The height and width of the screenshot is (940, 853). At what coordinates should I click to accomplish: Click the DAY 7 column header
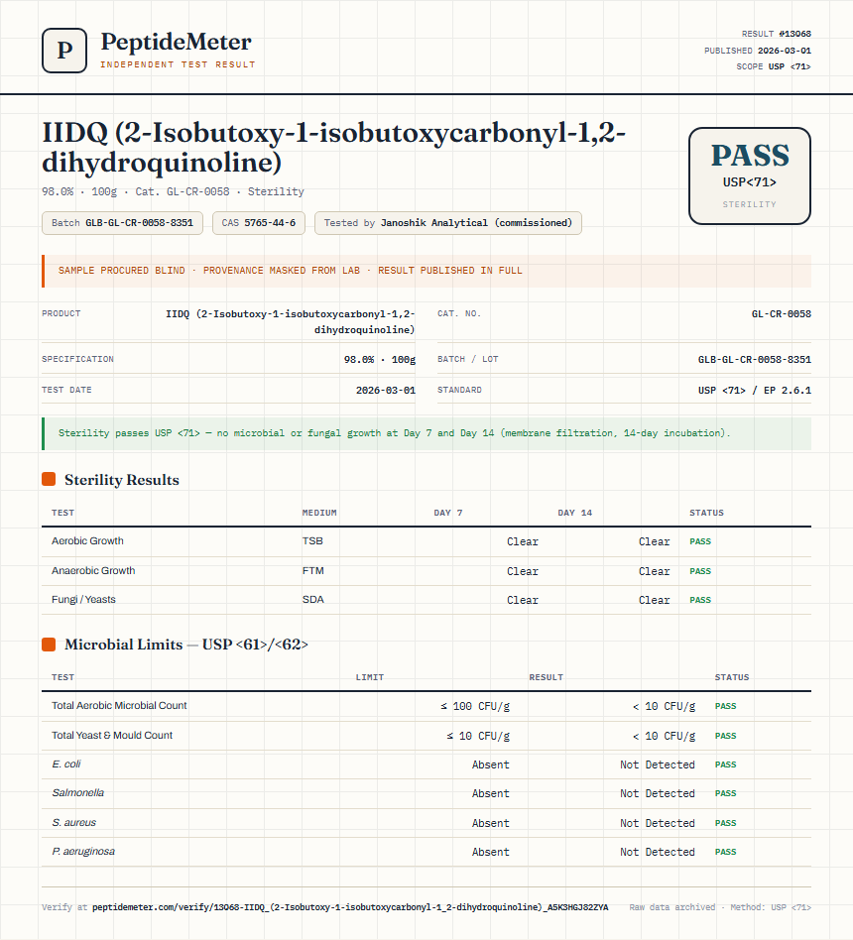(448, 514)
